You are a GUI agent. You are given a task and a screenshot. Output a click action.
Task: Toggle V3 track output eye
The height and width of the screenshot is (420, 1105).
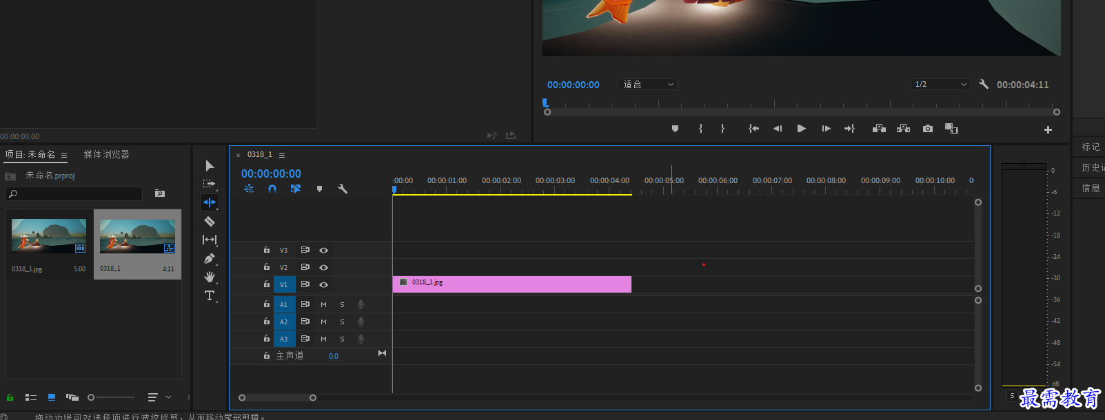point(323,251)
